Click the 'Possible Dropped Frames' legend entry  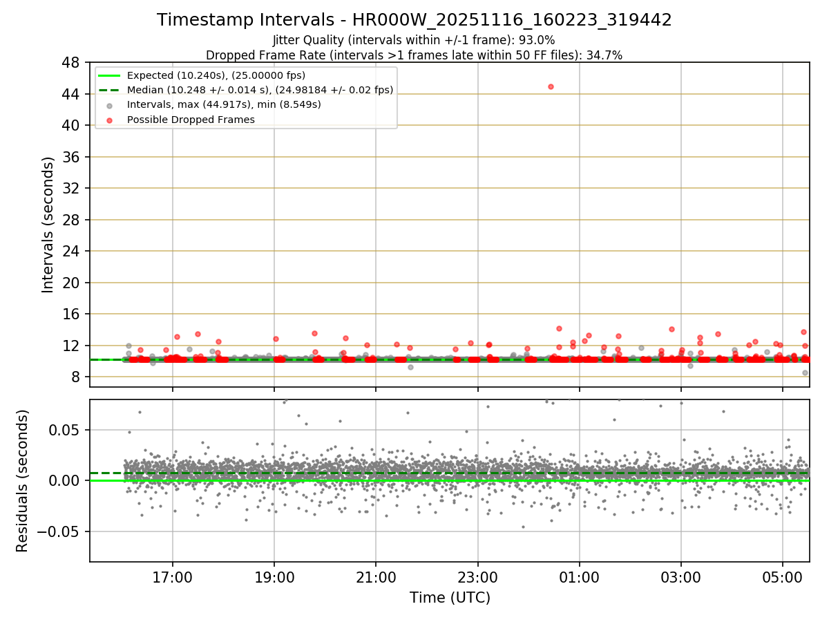coord(191,120)
